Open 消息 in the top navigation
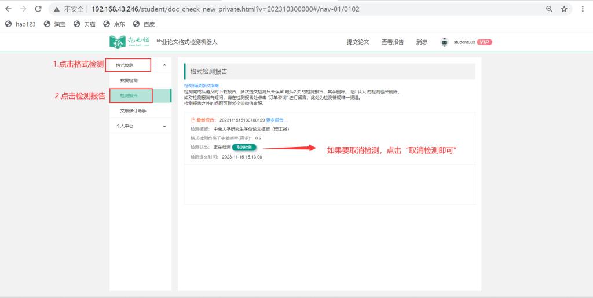 pyautogui.click(x=422, y=42)
